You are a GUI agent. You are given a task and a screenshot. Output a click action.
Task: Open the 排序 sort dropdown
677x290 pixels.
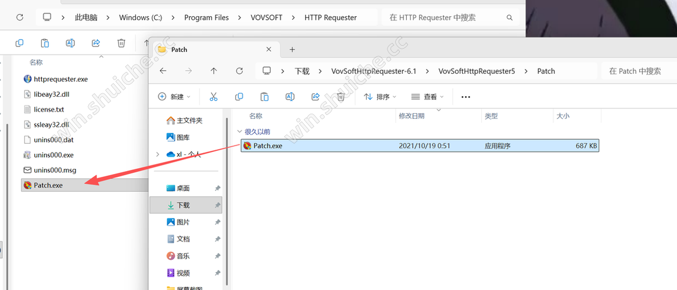click(x=380, y=97)
